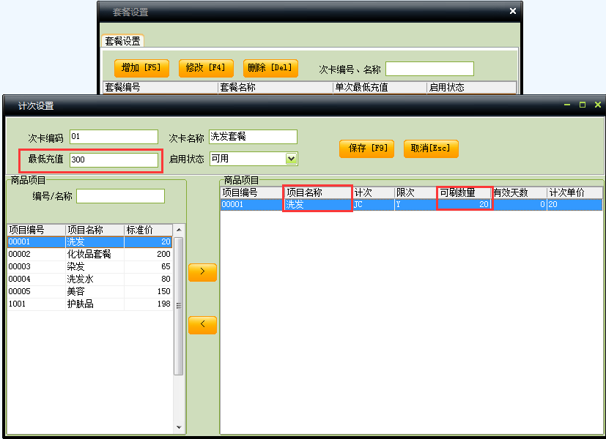Screen dimensions: 606x439
Task: Click the 标准价 column header
Action: click(149, 230)
